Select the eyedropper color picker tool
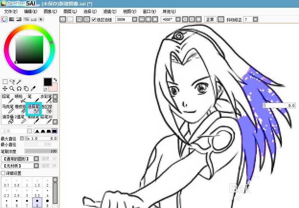Image resolution: width=299 pixels, height=208 pixels. click(33, 89)
